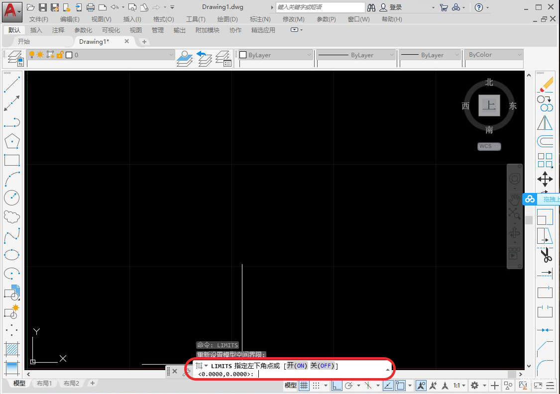Select the Trim scissors tool
Screen dimensions: 560x394
546,255
